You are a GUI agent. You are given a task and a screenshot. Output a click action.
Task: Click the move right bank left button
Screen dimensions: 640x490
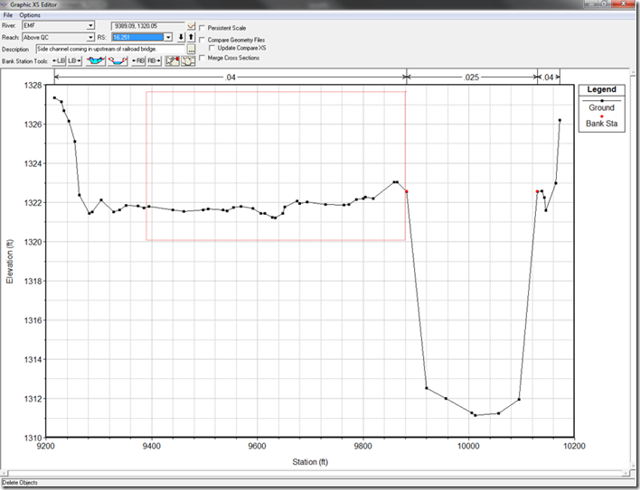(138, 60)
